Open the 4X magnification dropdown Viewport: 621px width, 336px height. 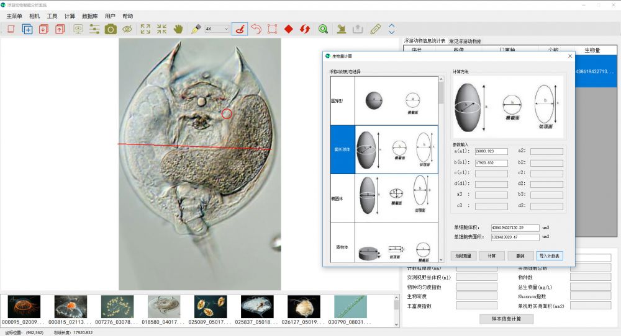pyautogui.click(x=217, y=29)
